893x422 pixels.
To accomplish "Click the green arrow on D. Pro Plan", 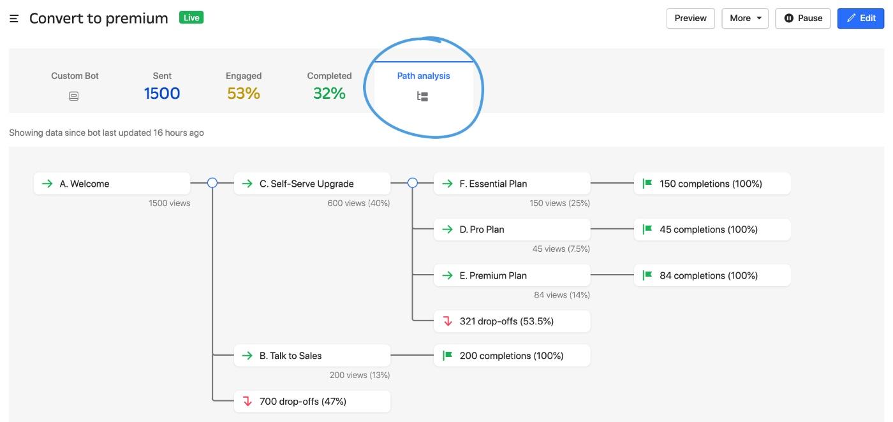I will pyautogui.click(x=447, y=229).
